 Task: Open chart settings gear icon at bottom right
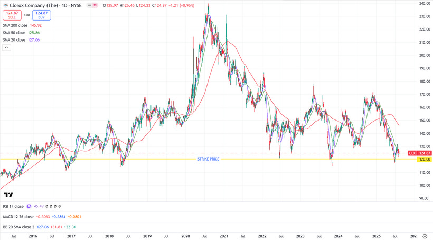[425, 236]
